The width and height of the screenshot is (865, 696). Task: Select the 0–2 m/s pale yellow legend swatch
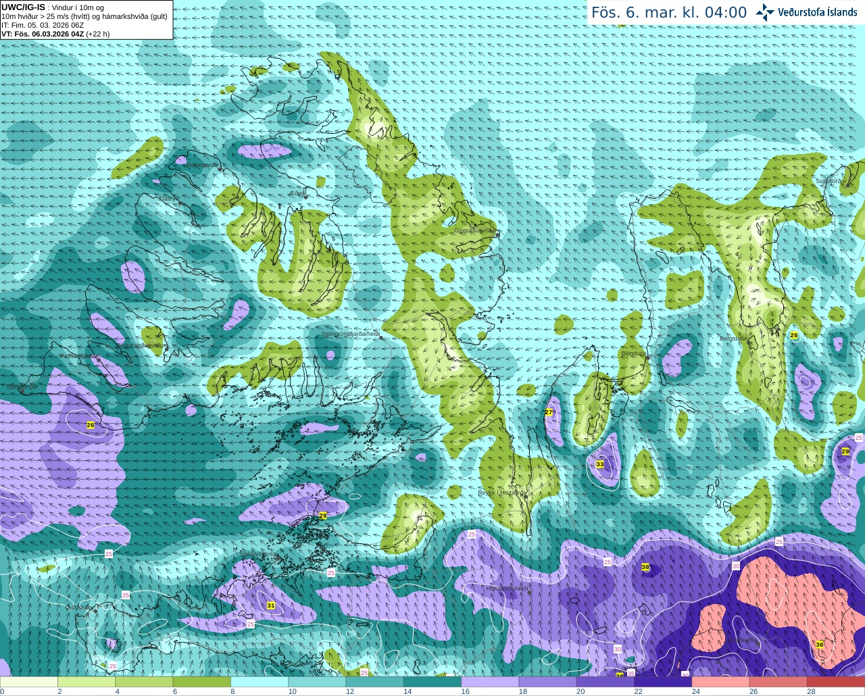(x=29, y=682)
